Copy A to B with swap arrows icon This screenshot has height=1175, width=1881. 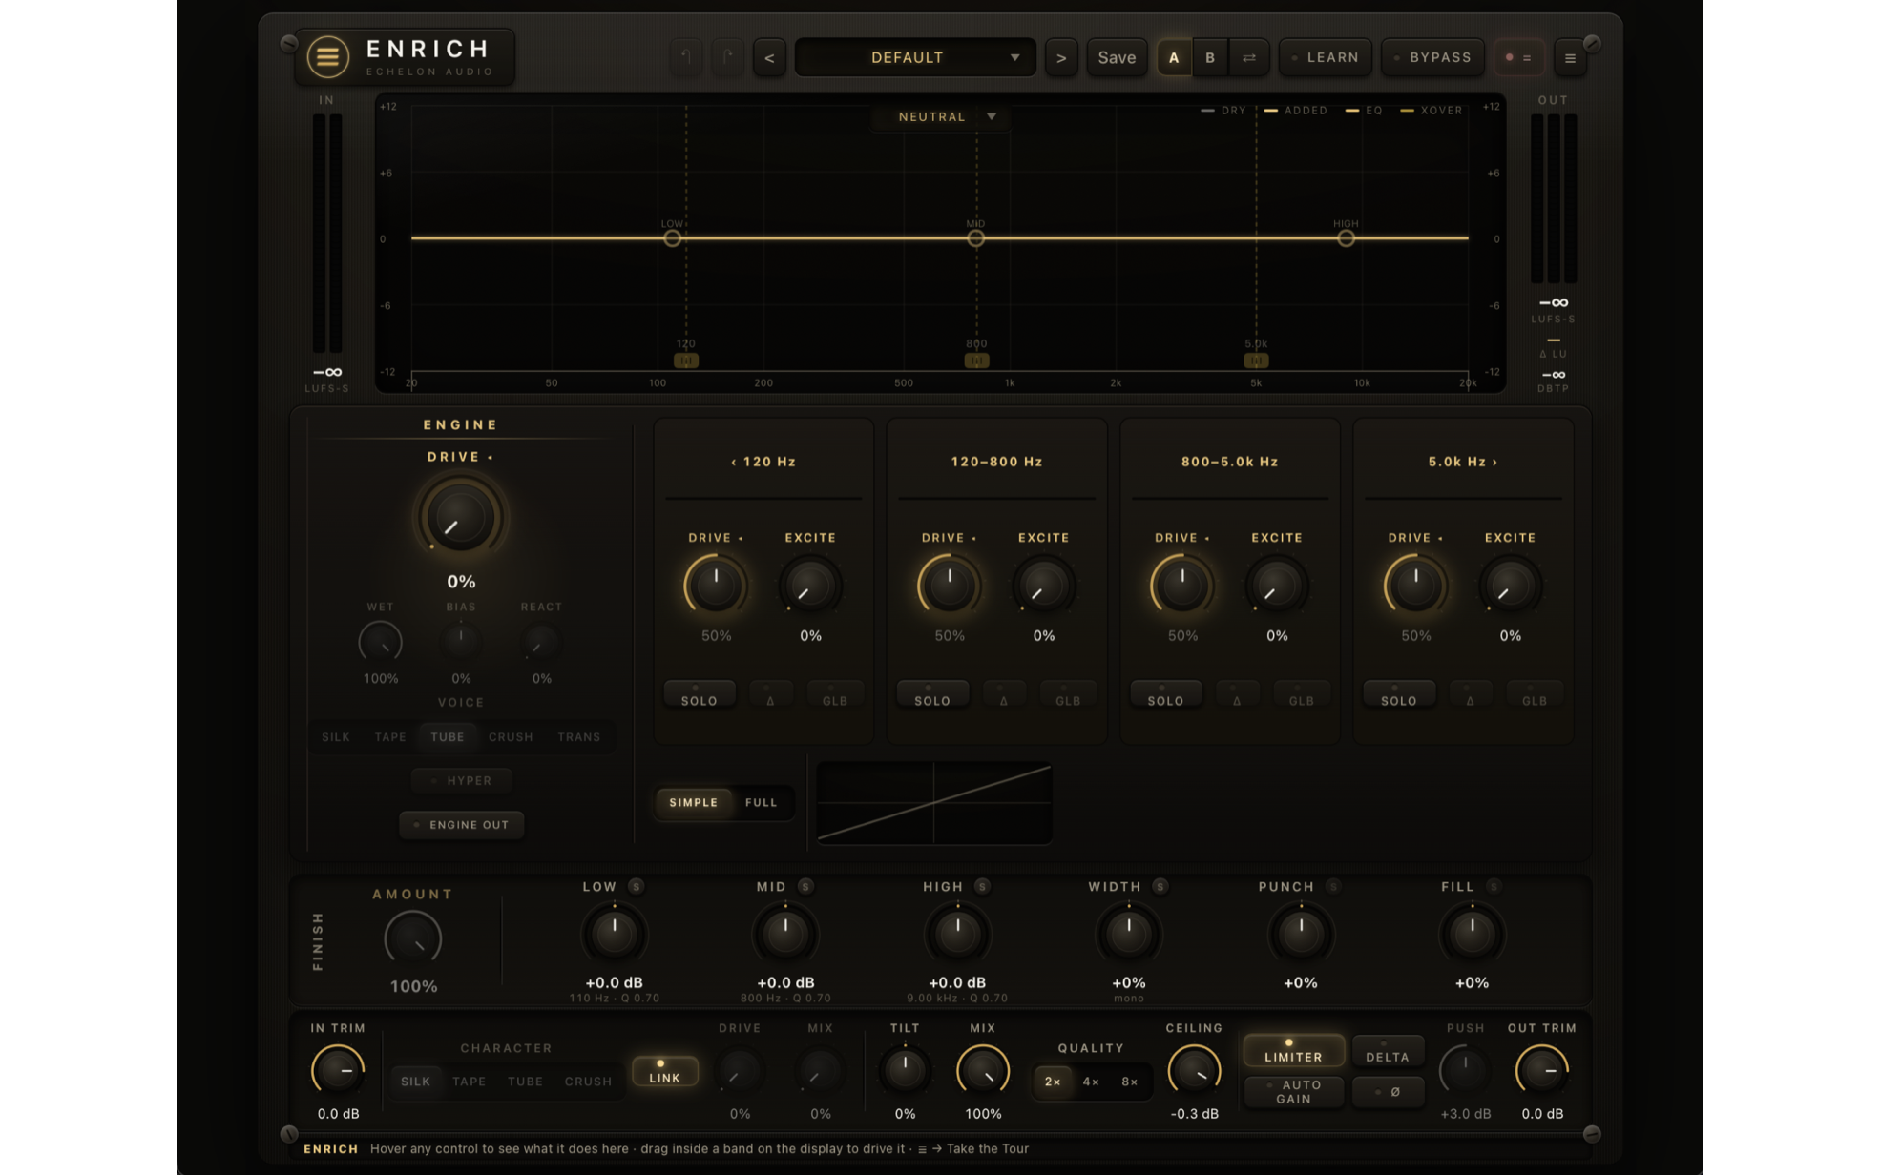click(x=1249, y=58)
